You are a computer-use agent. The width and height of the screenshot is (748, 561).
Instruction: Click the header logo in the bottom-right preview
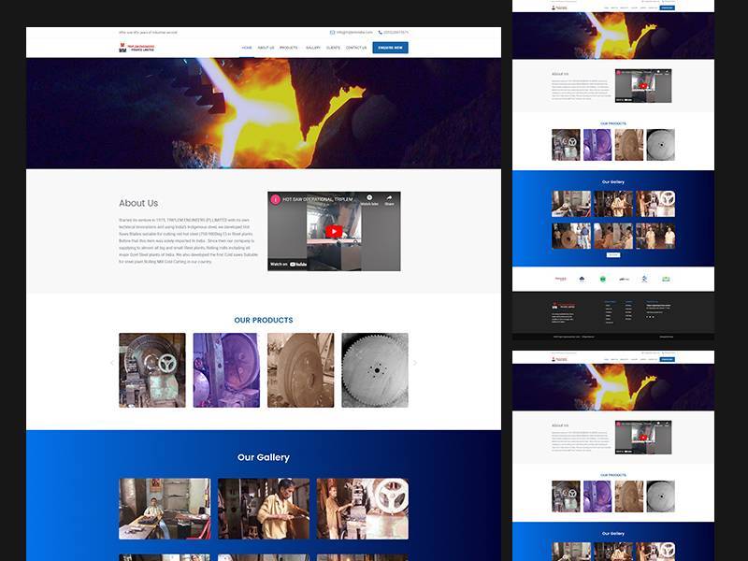(559, 360)
